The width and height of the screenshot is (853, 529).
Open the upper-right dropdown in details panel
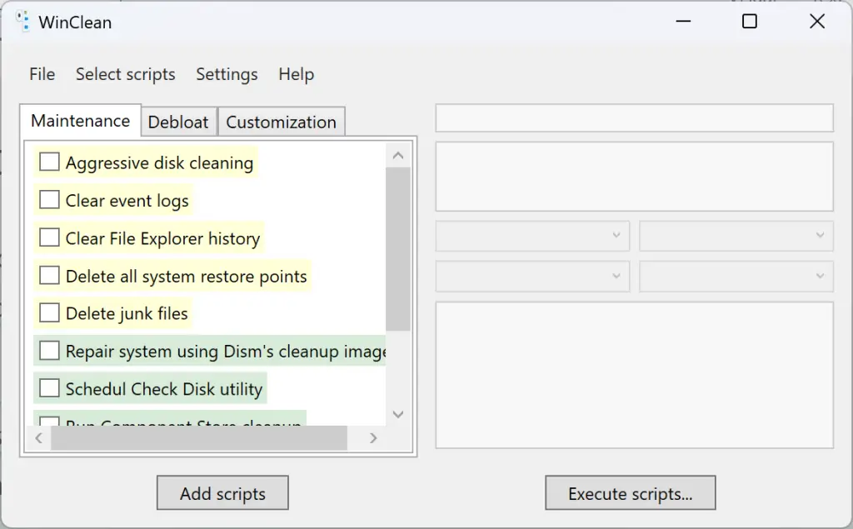[x=736, y=236]
